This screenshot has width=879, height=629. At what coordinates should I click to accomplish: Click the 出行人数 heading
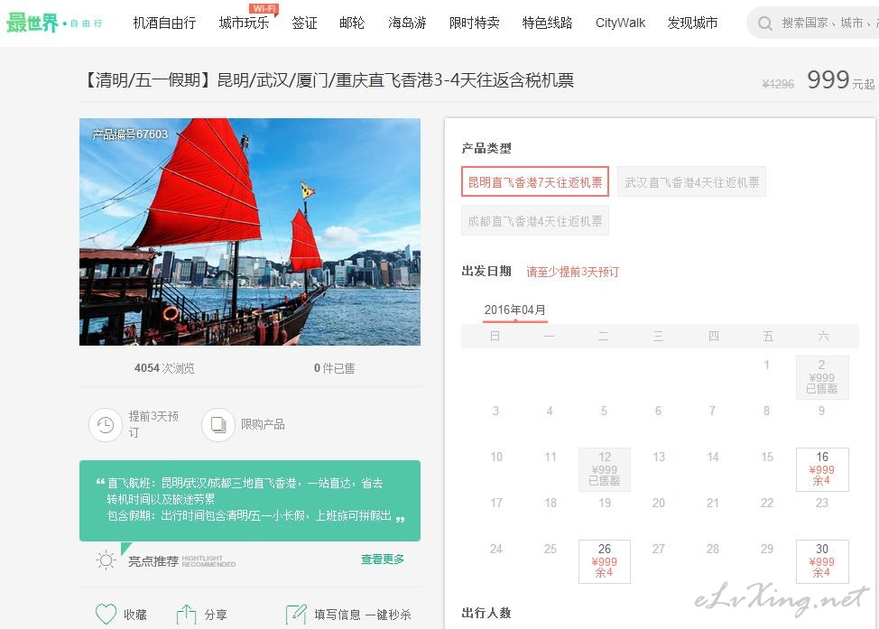coord(486,613)
